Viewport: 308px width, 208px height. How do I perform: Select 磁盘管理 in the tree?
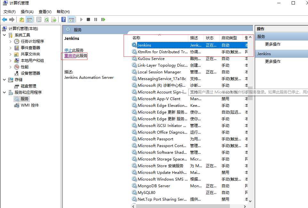(x=28, y=86)
